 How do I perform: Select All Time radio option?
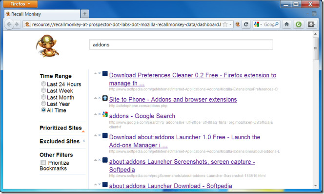click(43, 110)
